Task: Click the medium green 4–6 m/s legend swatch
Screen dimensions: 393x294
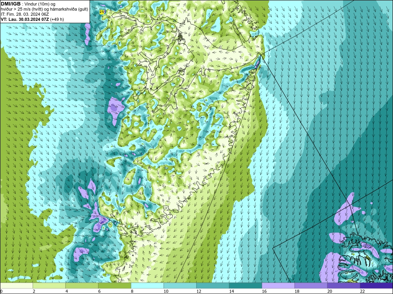Action: (x=82, y=286)
